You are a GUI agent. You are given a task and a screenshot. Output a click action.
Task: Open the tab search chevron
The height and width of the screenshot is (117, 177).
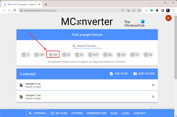click(150, 3)
